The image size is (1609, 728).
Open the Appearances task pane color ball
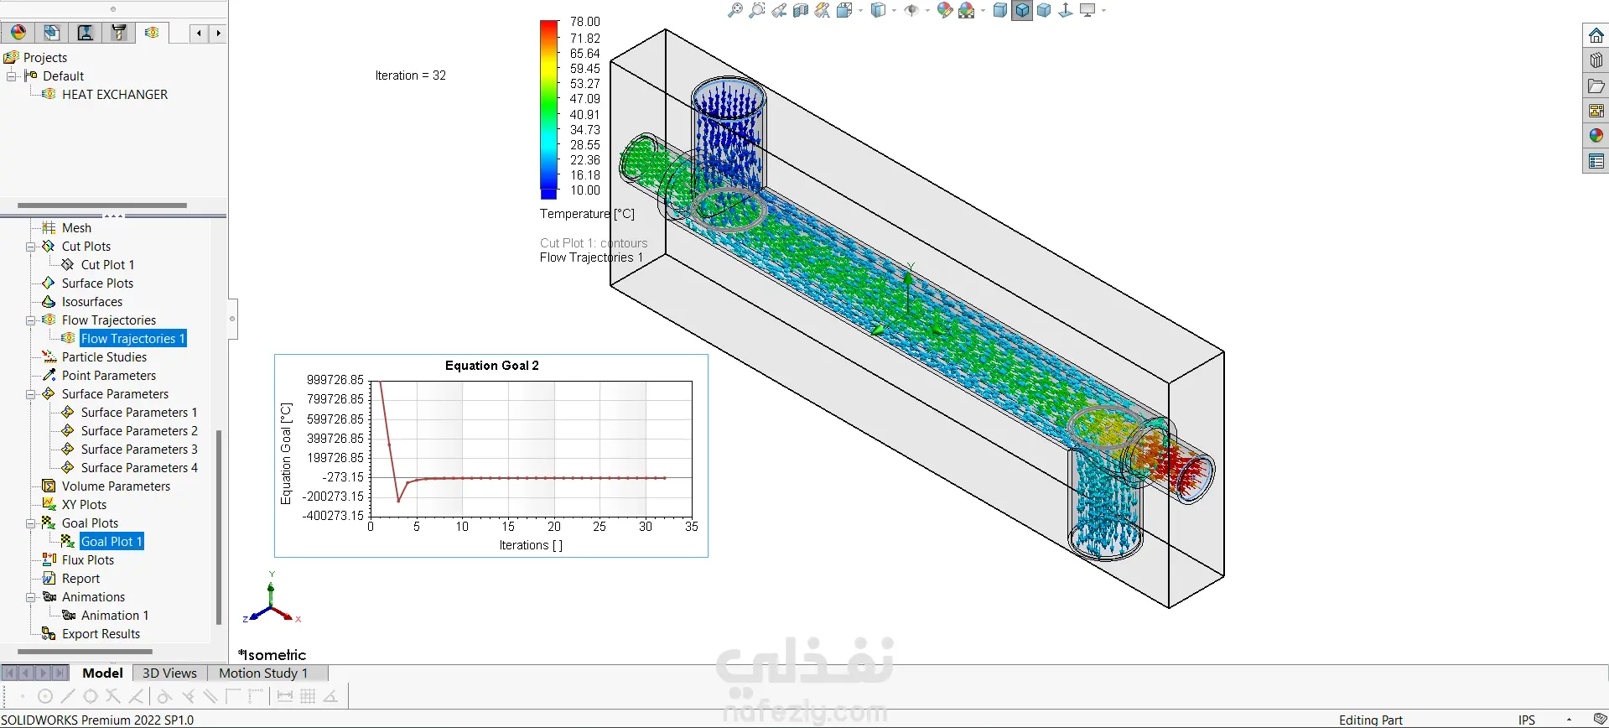pos(1596,136)
